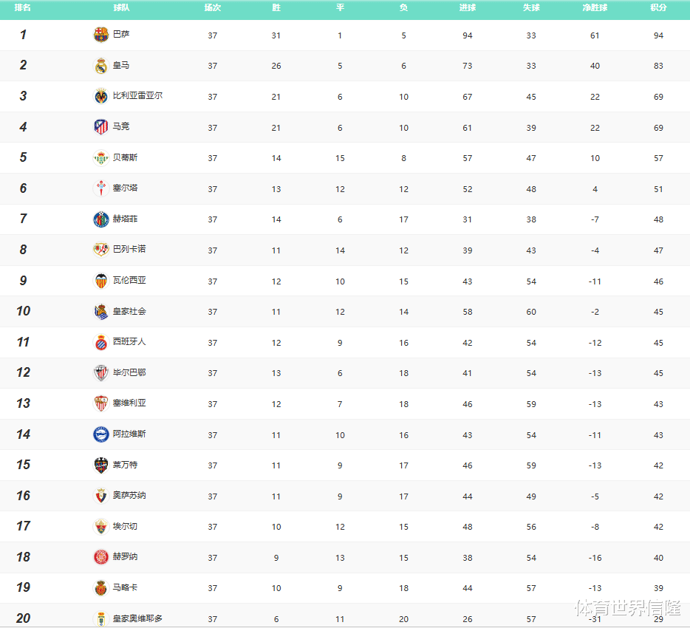Sort by the 净胜球 column header
This screenshot has height=628, width=690.
[x=595, y=7]
